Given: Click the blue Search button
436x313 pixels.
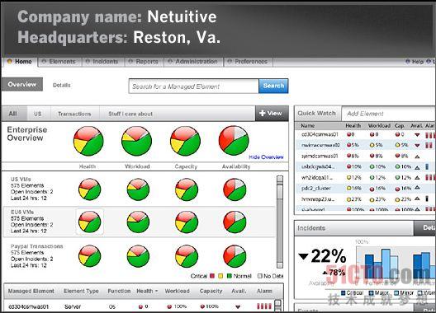Looking at the screenshot, I should (273, 86).
